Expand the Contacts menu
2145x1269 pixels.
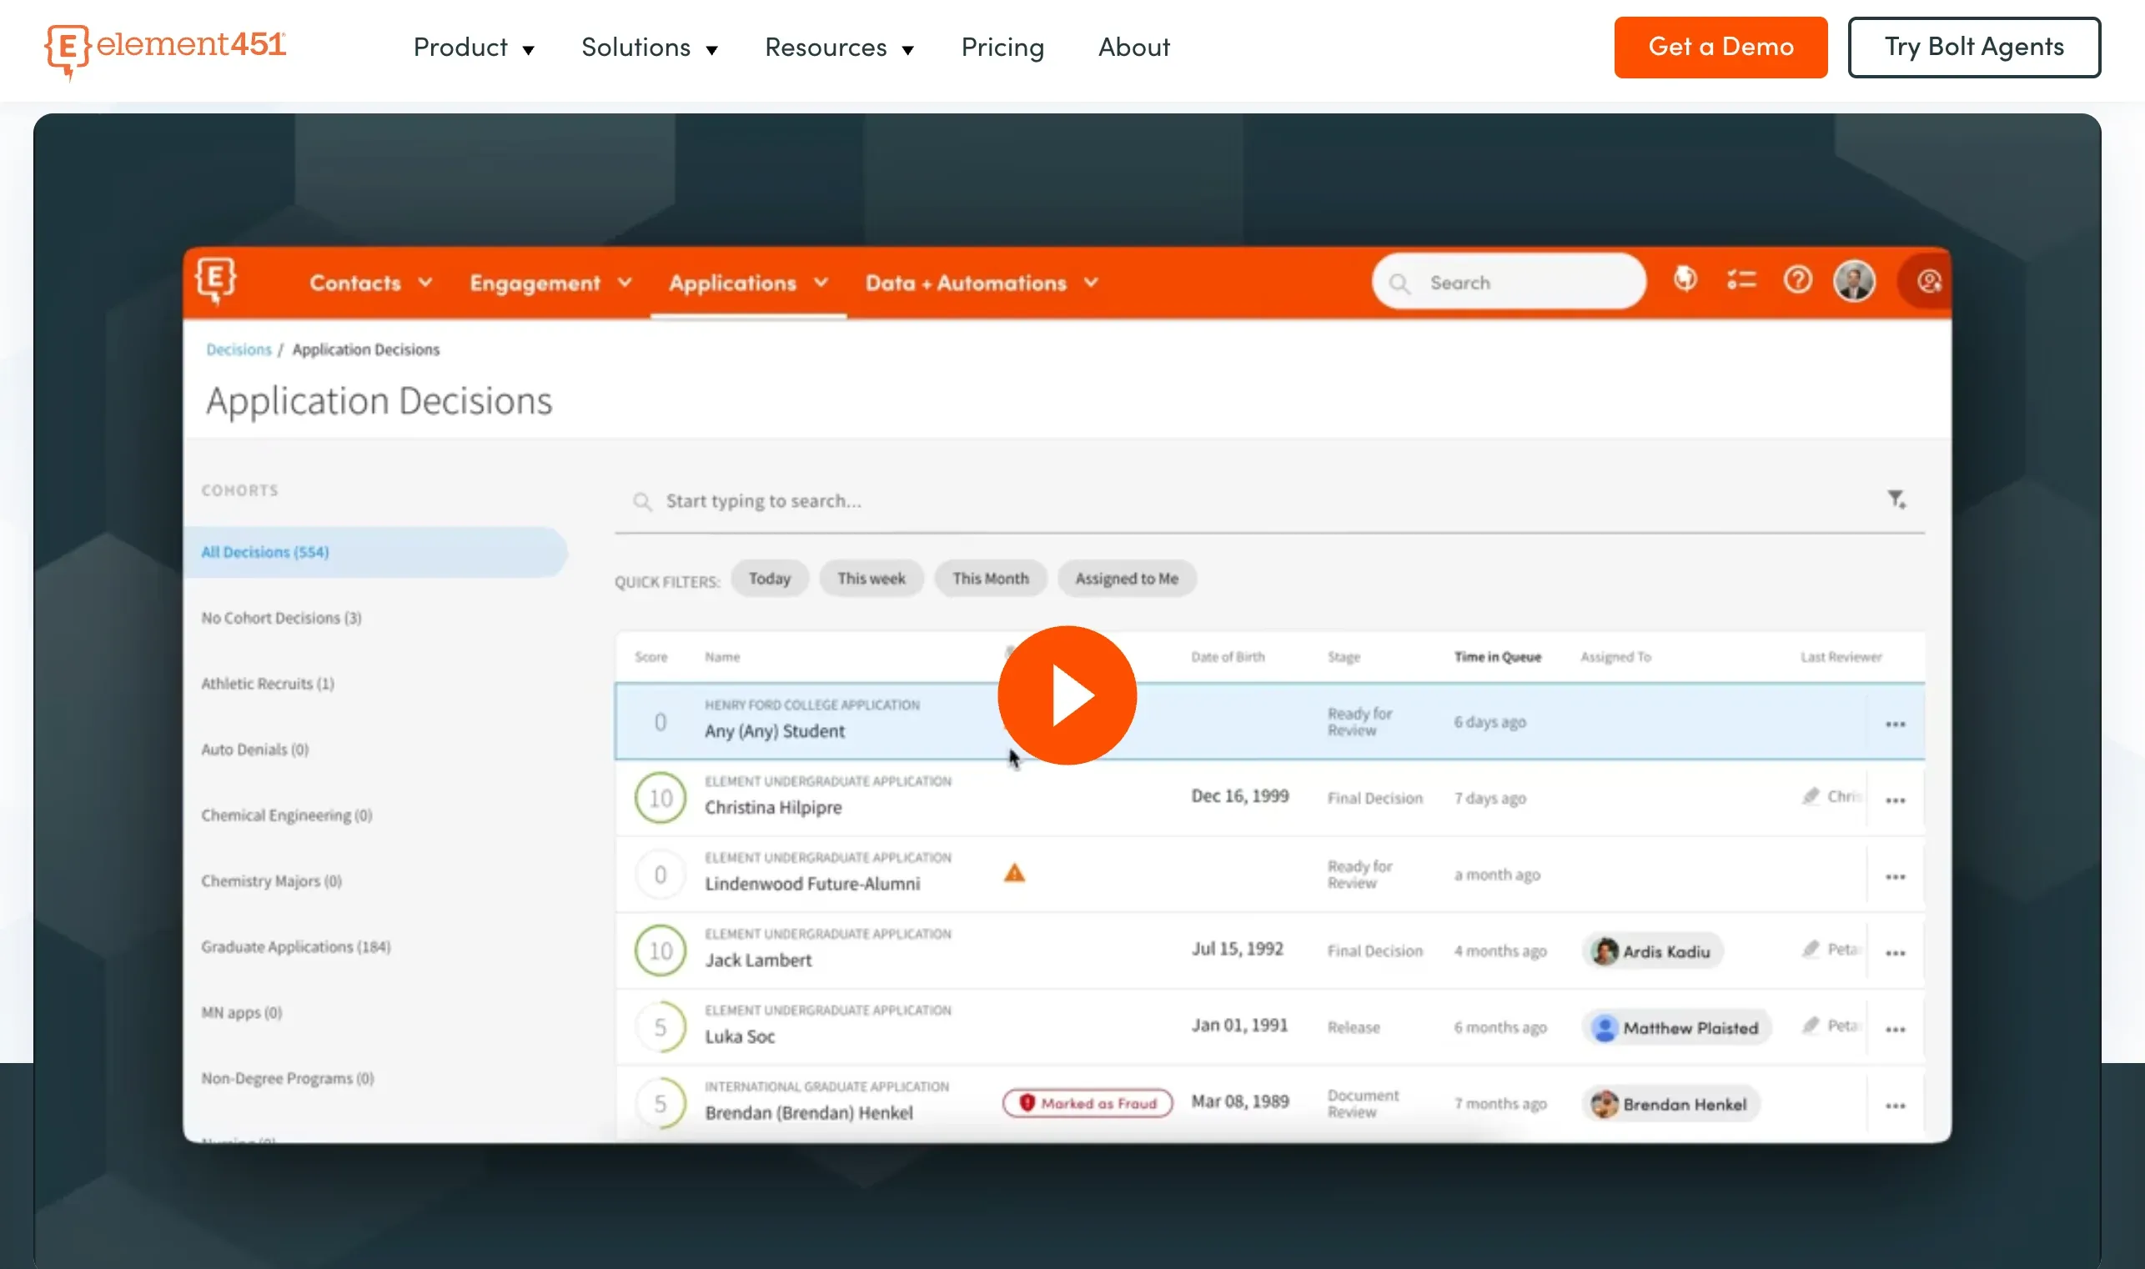tap(370, 283)
